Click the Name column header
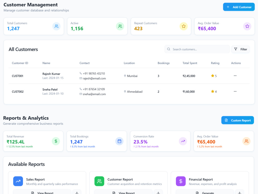Viewport: 258px width, 194px height. pos(46,63)
